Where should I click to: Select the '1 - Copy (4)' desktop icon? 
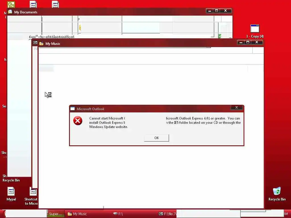pos(255,31)
